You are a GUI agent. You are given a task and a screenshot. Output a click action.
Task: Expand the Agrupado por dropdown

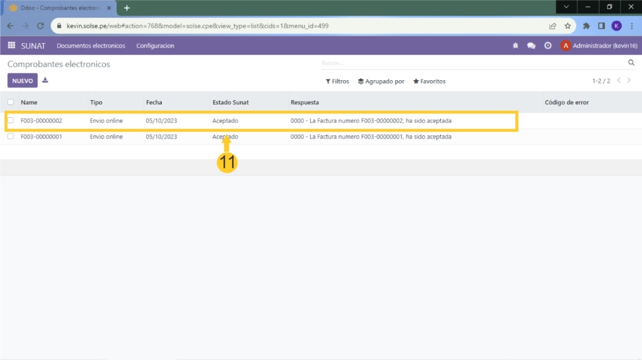pyautogui.click(x=381, y=81)
